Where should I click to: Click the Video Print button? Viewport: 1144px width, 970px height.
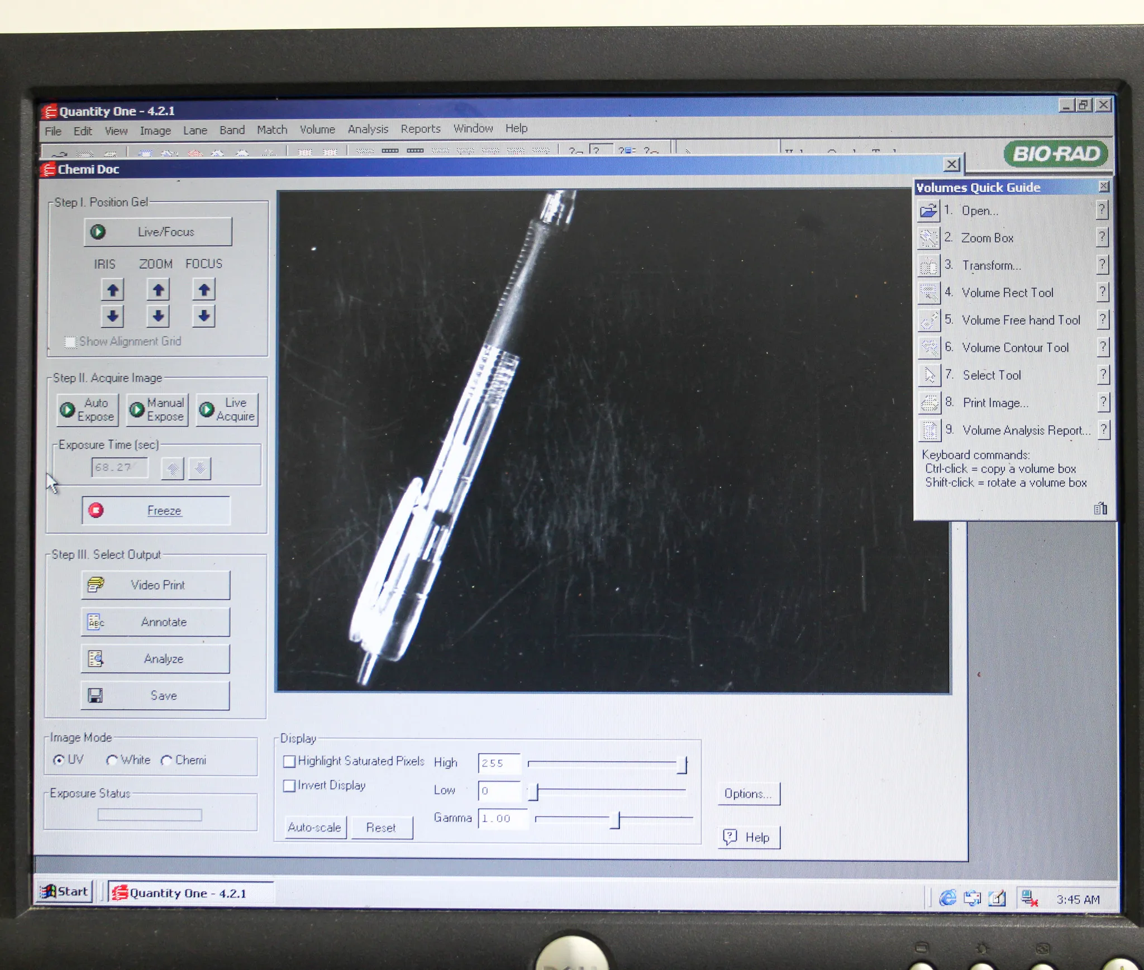[x=155, y=585]
